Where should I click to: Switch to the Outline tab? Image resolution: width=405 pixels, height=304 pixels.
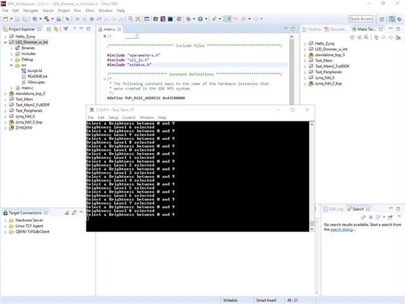click(314, 29)
